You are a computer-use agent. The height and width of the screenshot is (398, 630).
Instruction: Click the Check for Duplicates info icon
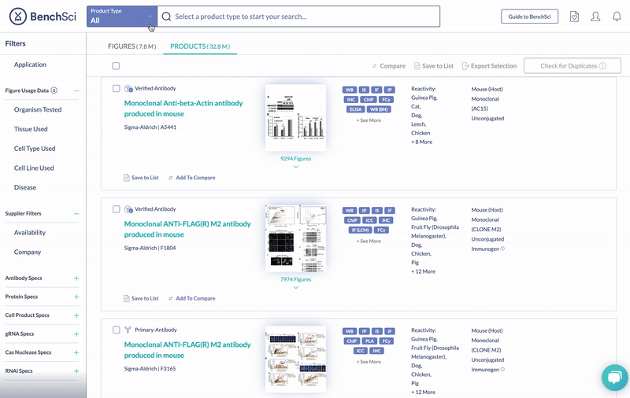click(602, 66)
